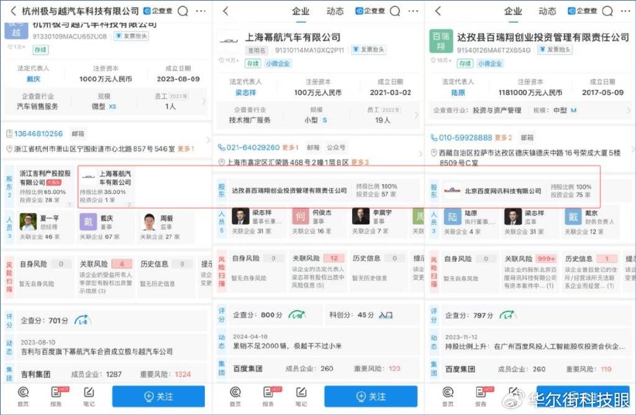This screenshot has height=415, width=636.
Task: Expand 达孜县百瑞翔 industry row chevron
Action: (629, 110)
